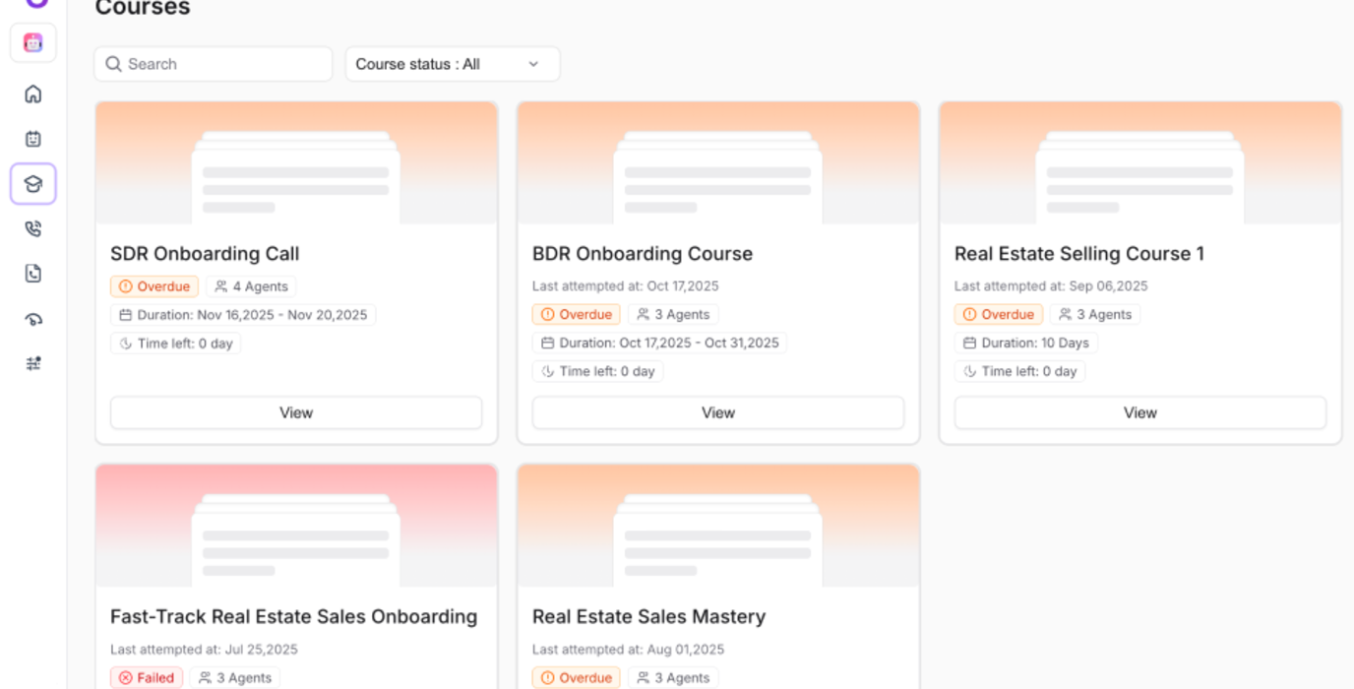Screen dimensions: 1354x689
Task: Click the Real Estate Sales Mastery title
Action: click(x=648, y=617)
